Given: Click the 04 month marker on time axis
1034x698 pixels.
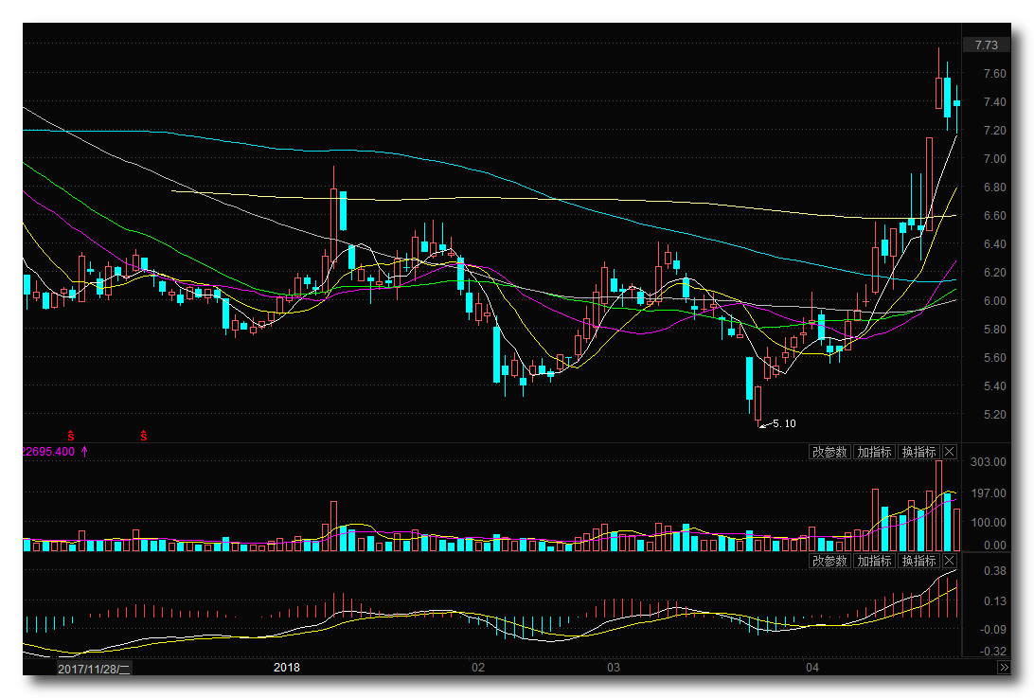Looking at the screenshot, I should (811, 668).
